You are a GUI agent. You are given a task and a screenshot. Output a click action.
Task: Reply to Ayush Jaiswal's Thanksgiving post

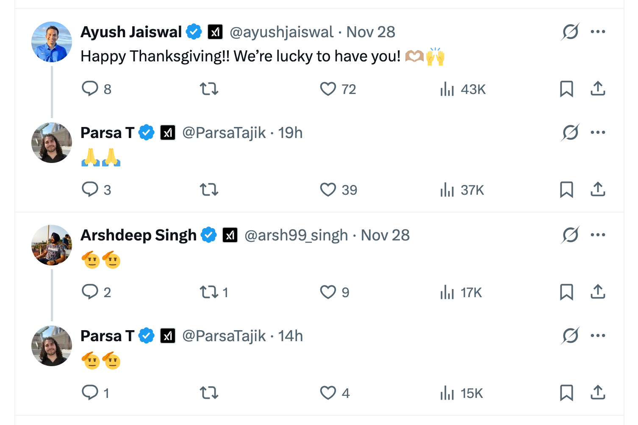(90, 89)
